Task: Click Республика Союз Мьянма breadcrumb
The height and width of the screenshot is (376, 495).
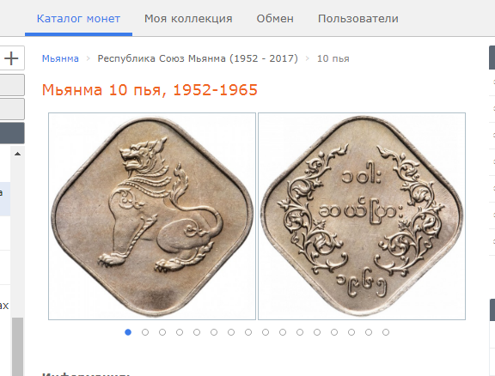Action: [x=198, y=58]
